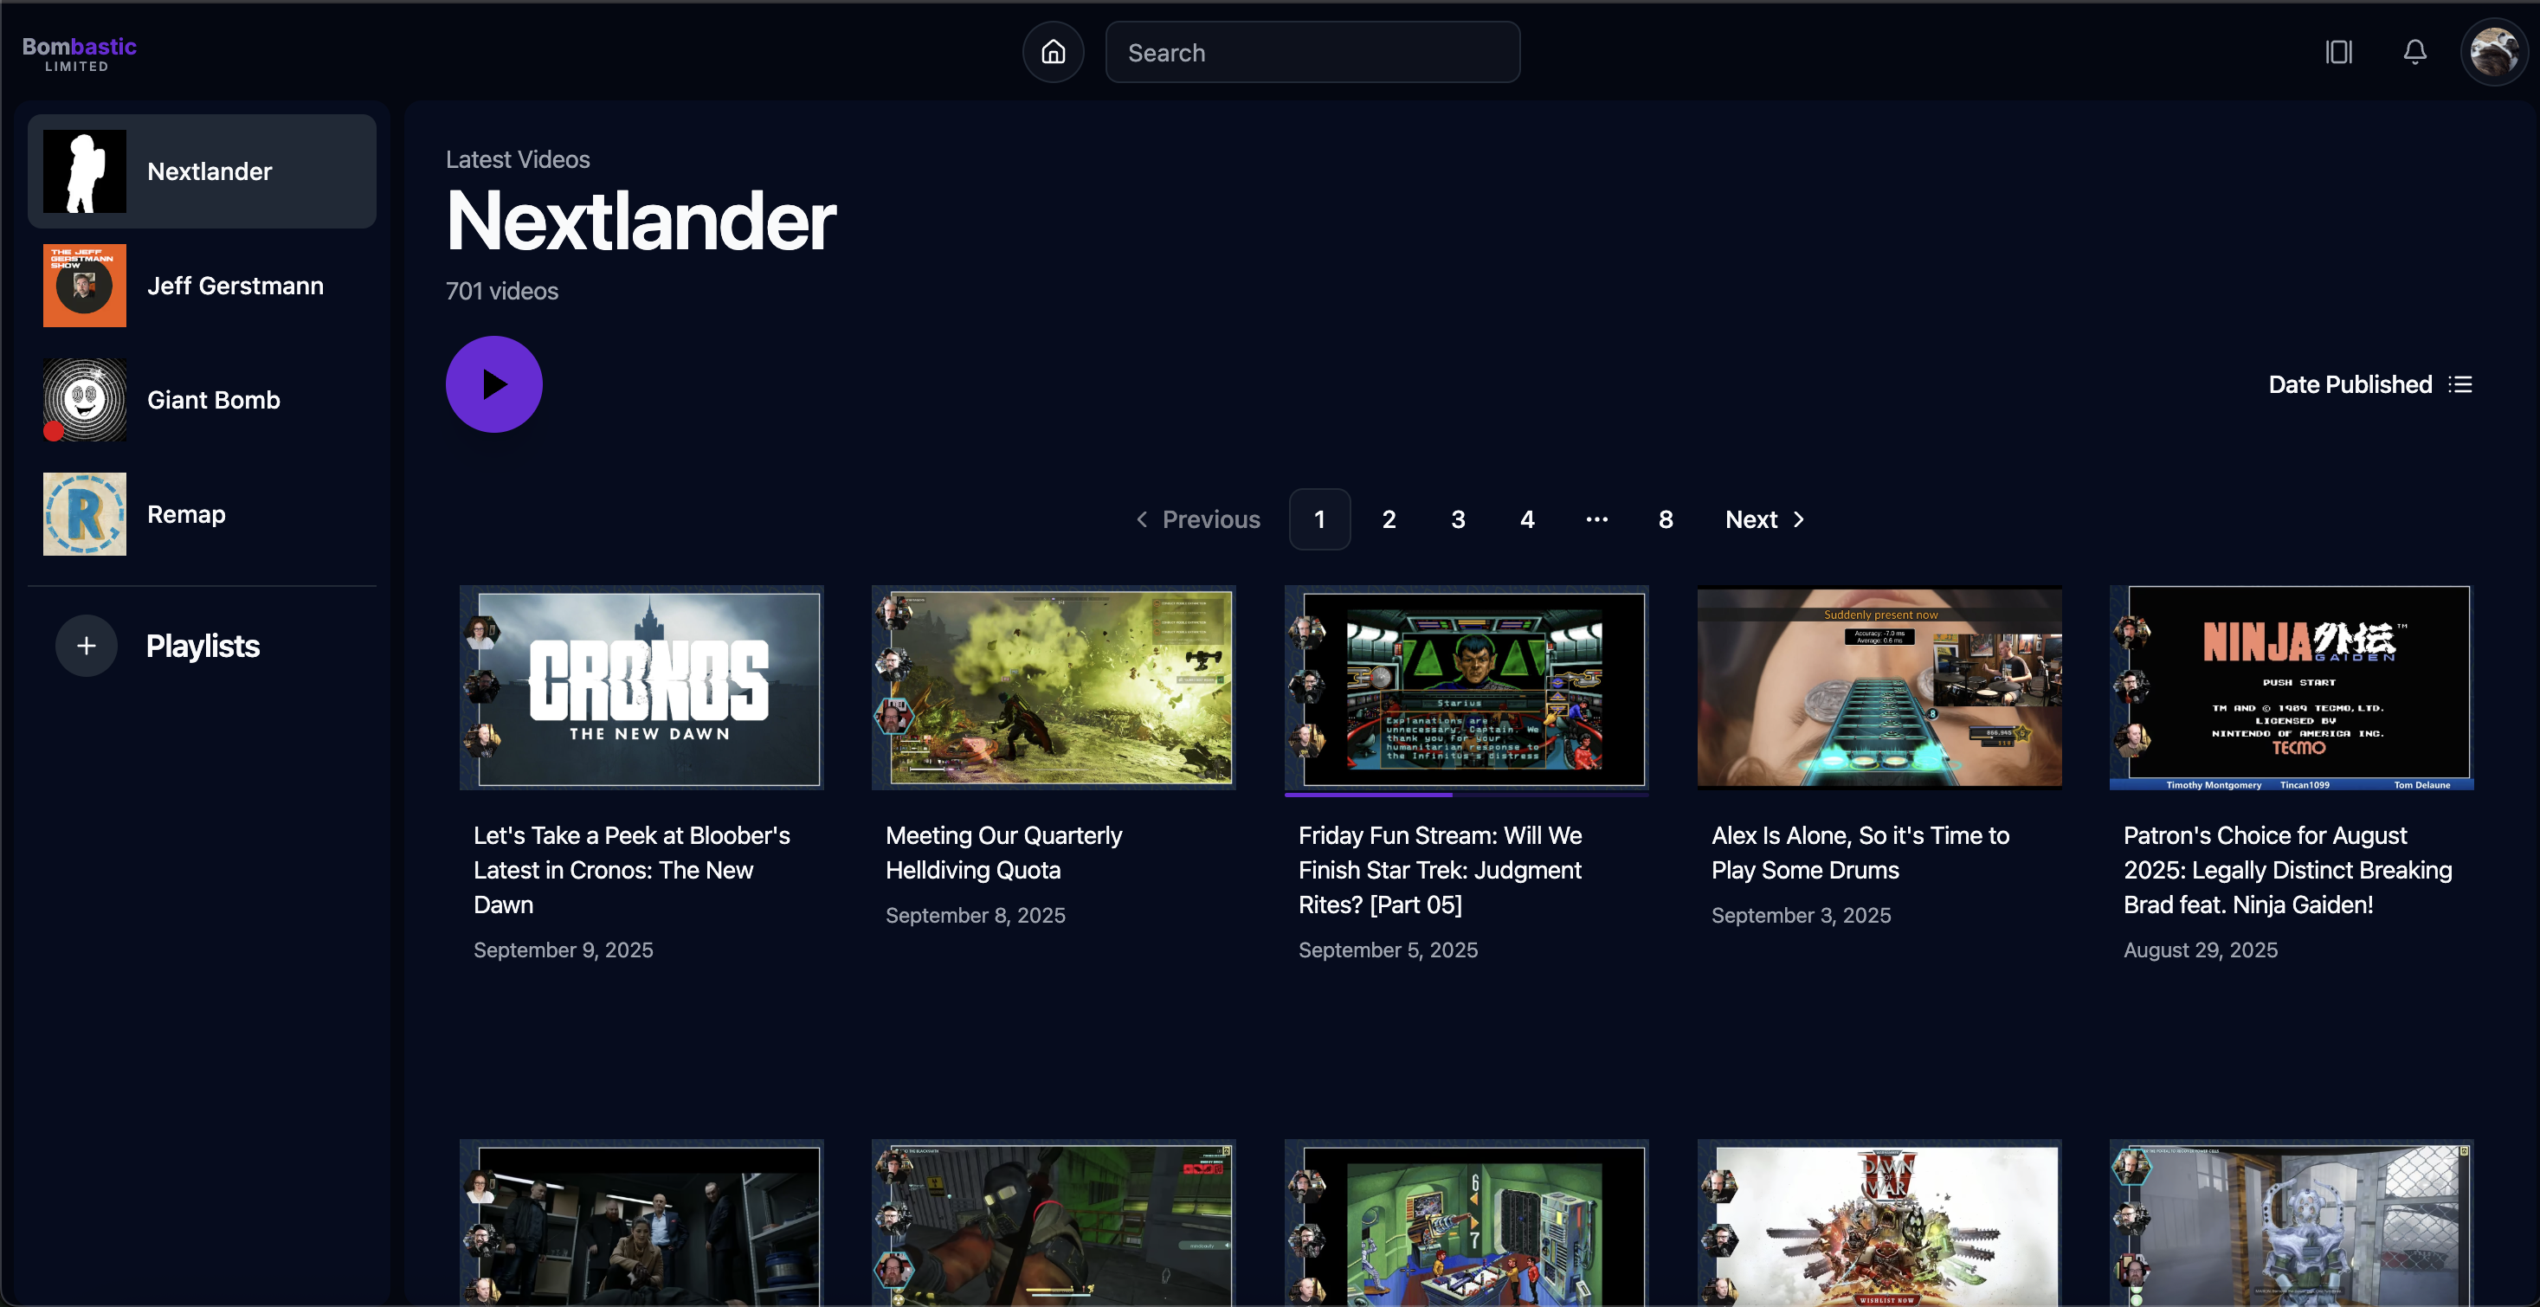Click the "August 29, 2025" date
2540x1307 pixels.
click(x=2201, y=950)
